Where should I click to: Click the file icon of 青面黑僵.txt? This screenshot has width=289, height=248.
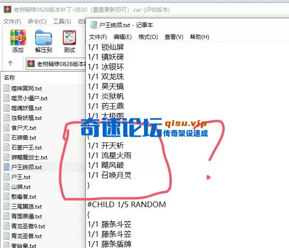coord(7,216)
